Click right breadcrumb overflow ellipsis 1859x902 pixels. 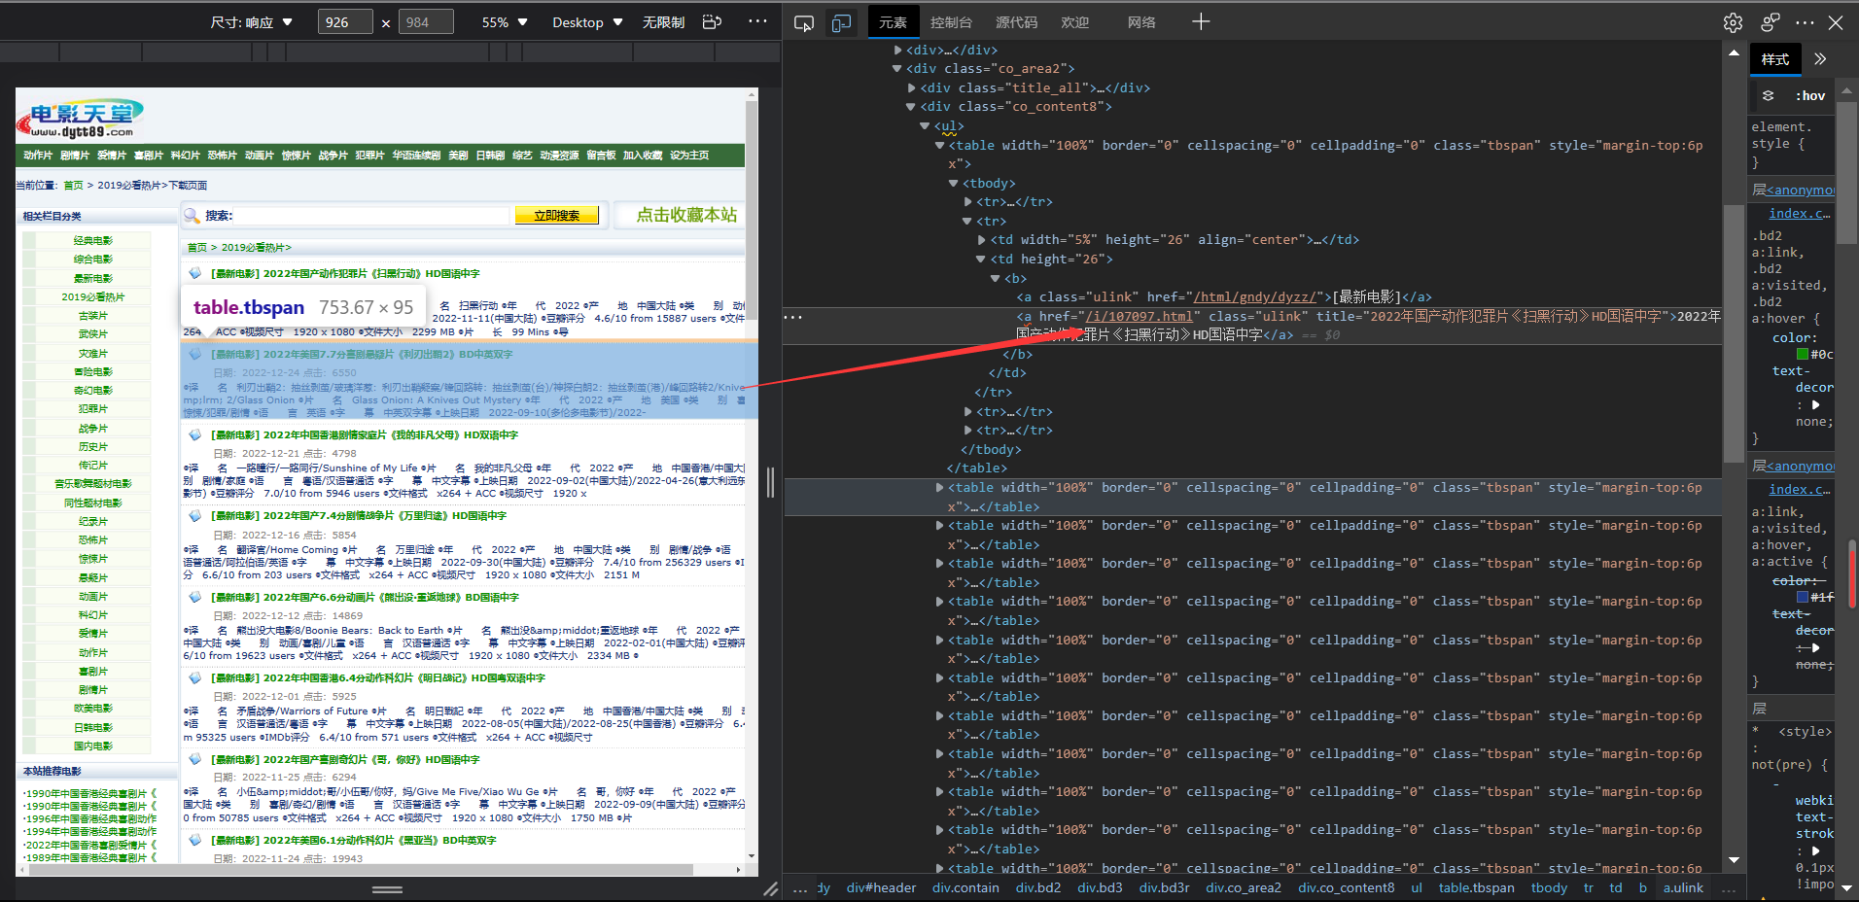1729,888
